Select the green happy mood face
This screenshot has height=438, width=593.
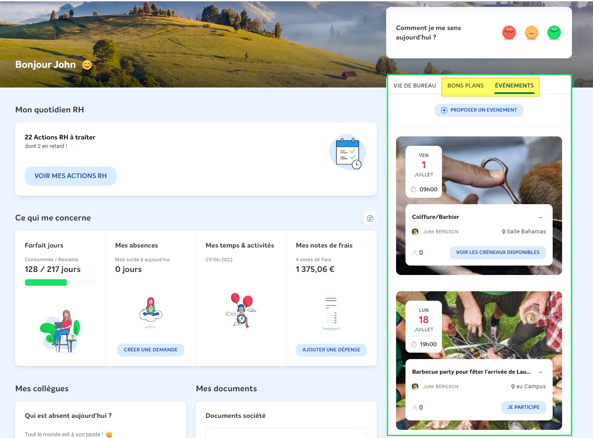[x=554, y=33]
